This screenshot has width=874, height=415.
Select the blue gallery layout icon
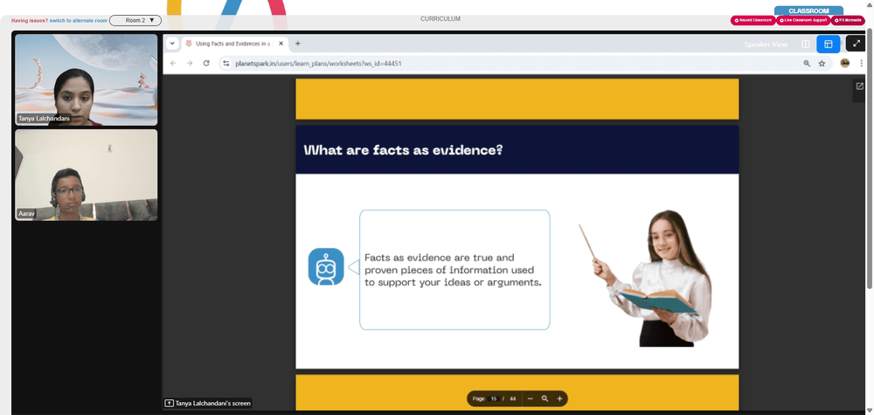(x=829, y=44)
